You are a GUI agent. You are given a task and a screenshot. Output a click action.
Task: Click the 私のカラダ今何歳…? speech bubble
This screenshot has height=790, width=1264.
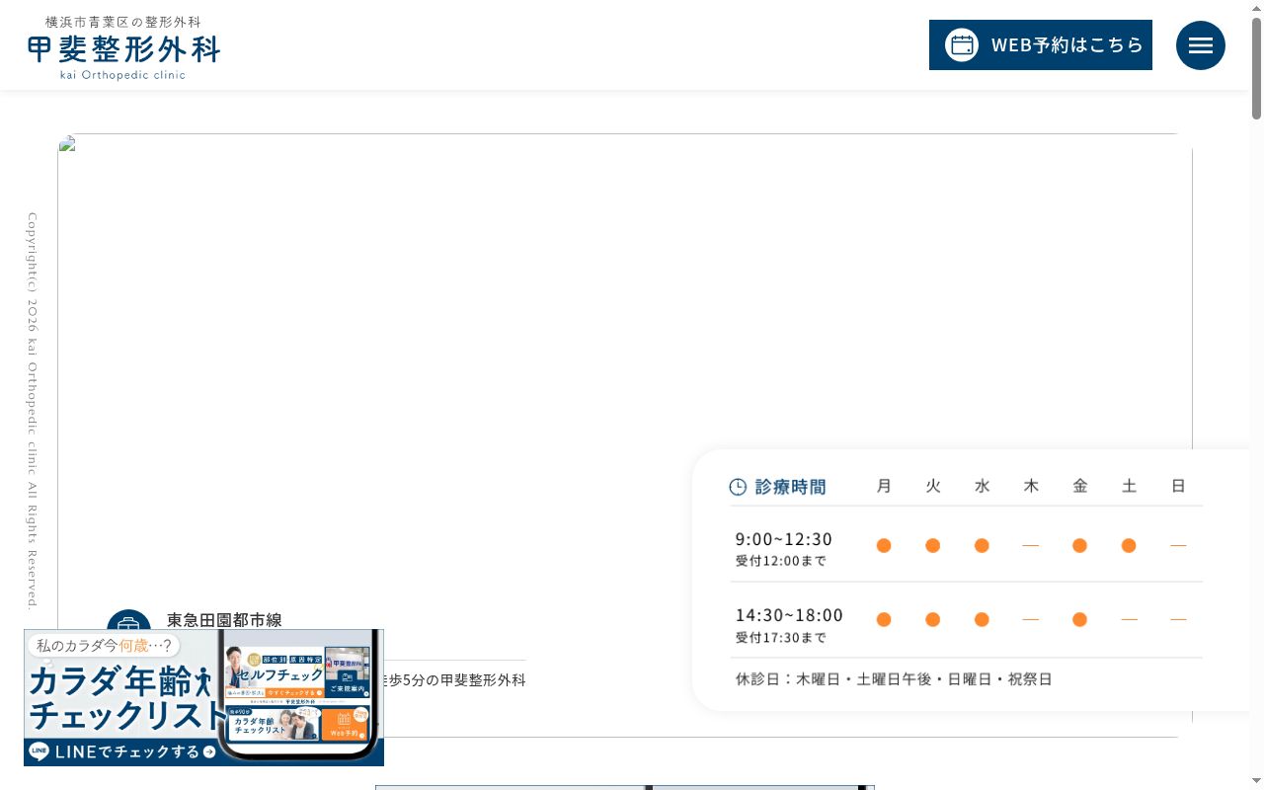point(104,646)
